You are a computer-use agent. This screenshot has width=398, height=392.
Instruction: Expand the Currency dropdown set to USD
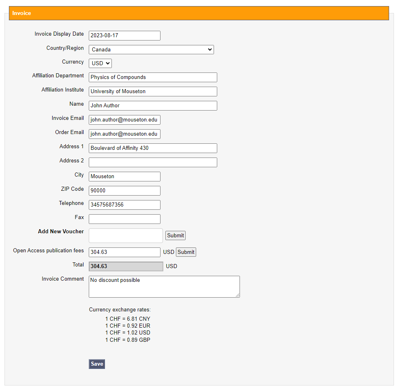(x=100, y=63)
